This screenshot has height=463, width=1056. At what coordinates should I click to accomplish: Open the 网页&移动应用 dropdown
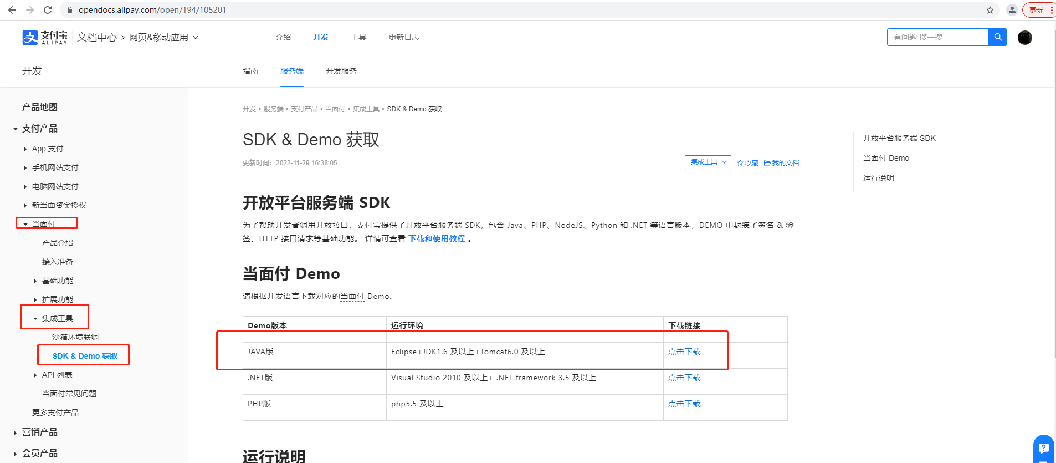163,37
